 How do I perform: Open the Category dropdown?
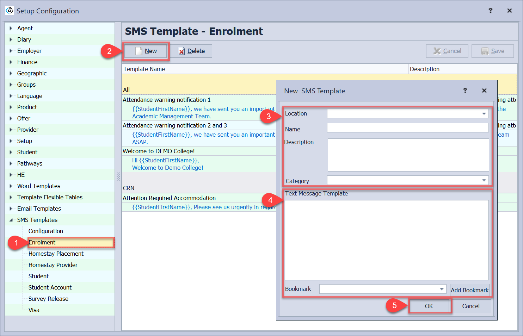coord(484,180)
